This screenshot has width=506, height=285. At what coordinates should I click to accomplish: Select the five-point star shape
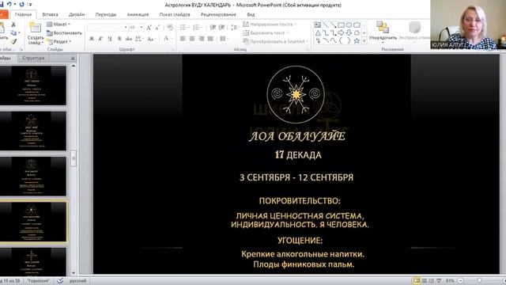click(x=357, y=40)
